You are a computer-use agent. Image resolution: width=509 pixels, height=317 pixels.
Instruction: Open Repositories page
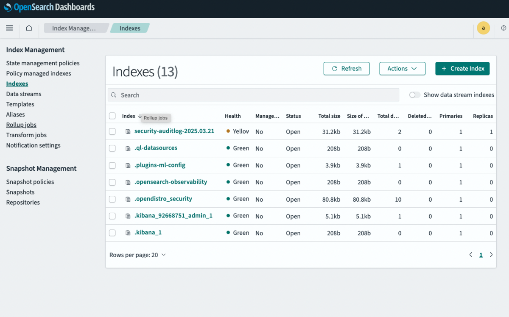coord(23,203)
